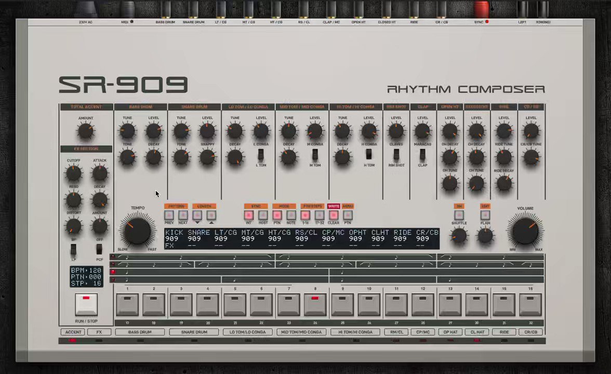Select the SNARE DRUM instrument button

point(194,332)
